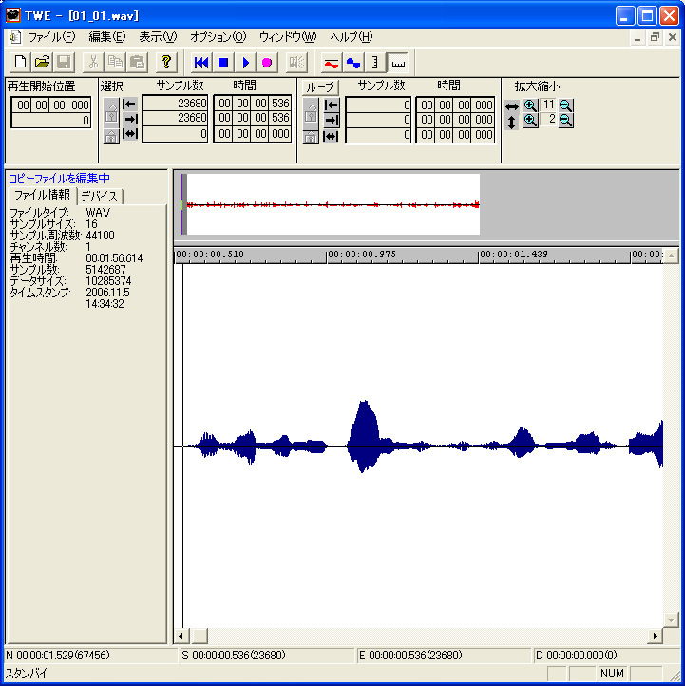The image size is (685, 686).
Task: Click the New file toolbar icon
Action: pos(20,63)
